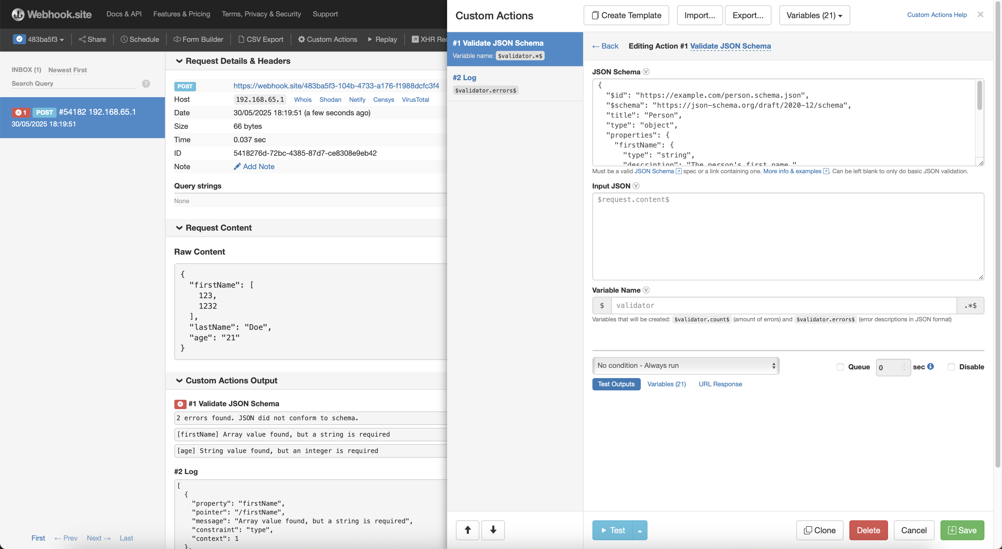Click the red error icon beside #1 Validate JSON Schema output

click(x=180, y=404)
